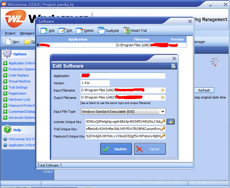The height and width of the screenshot is (188, 230).
Task: Click the Duplicate software toolbar button
Action: (108, 31)
